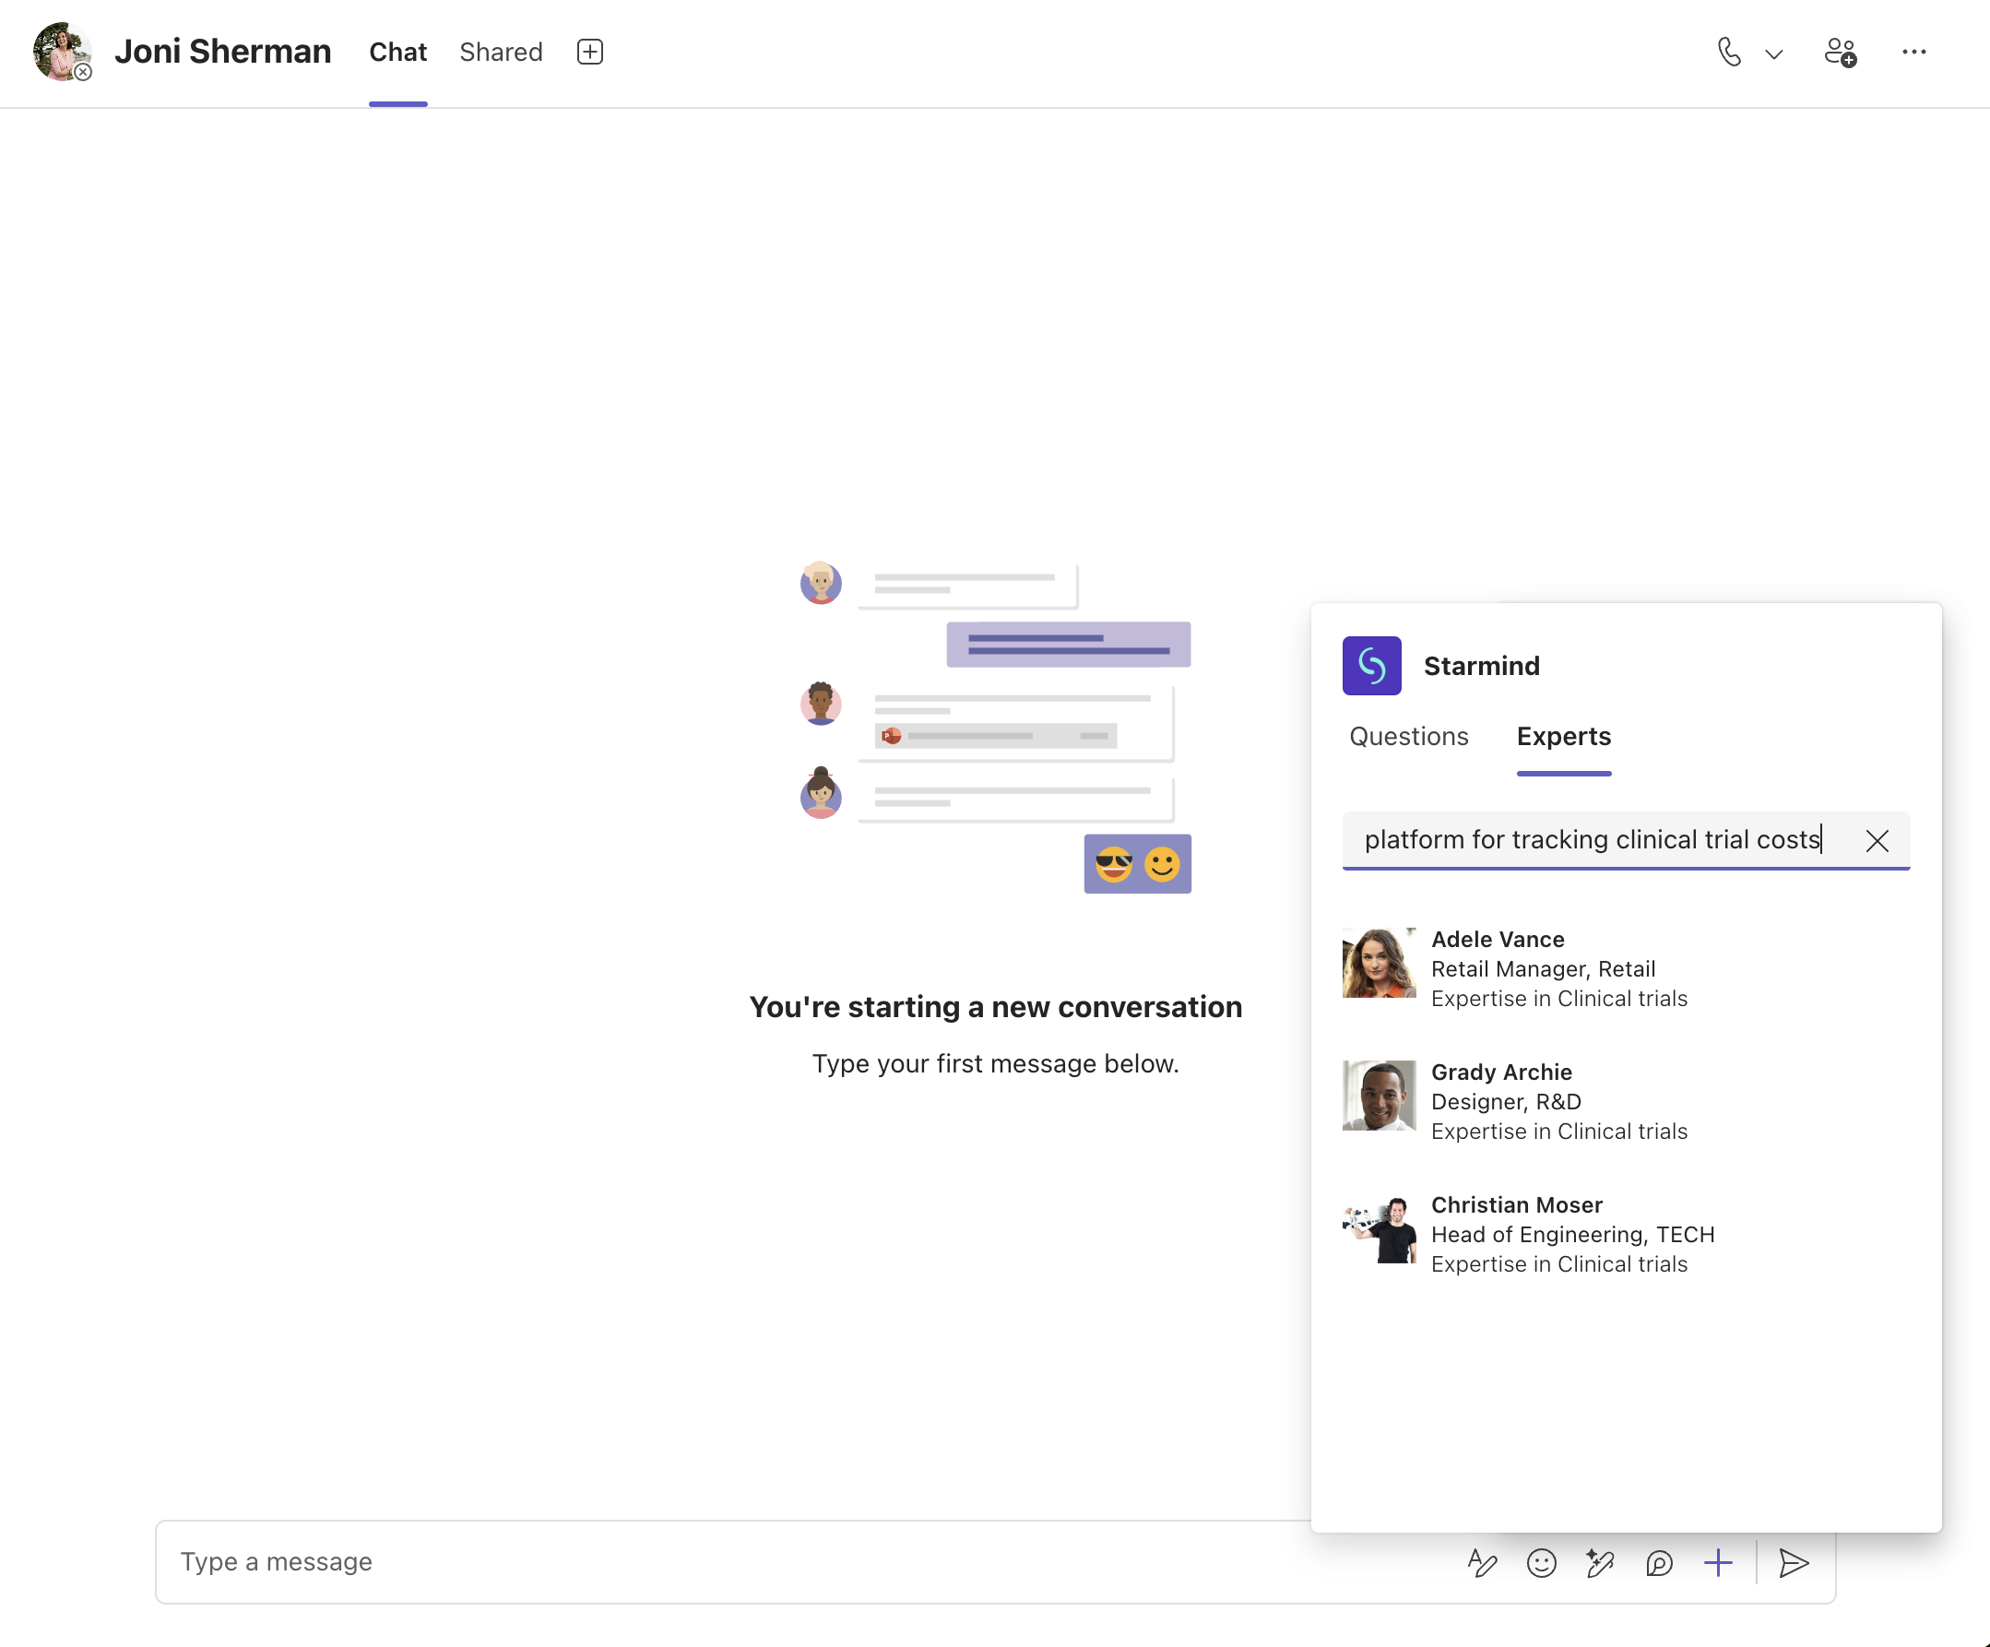The height and width of the screenshot is (1647, 1990).
Task: Click the send message arrow icon
Action: pos(1795,1559)
